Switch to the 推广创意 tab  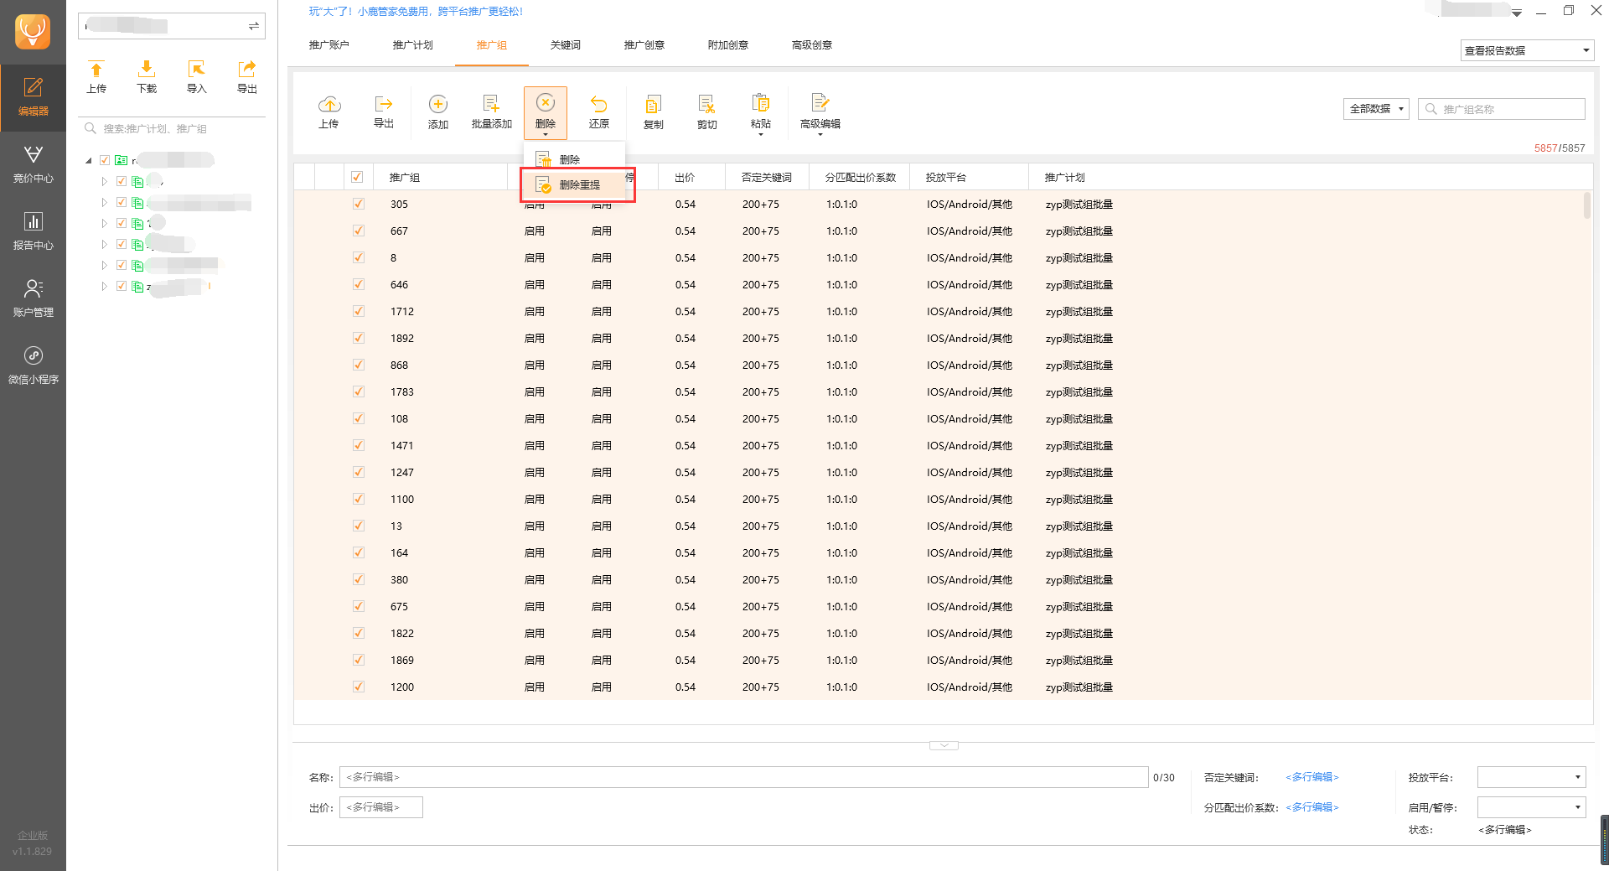(644, 45)
